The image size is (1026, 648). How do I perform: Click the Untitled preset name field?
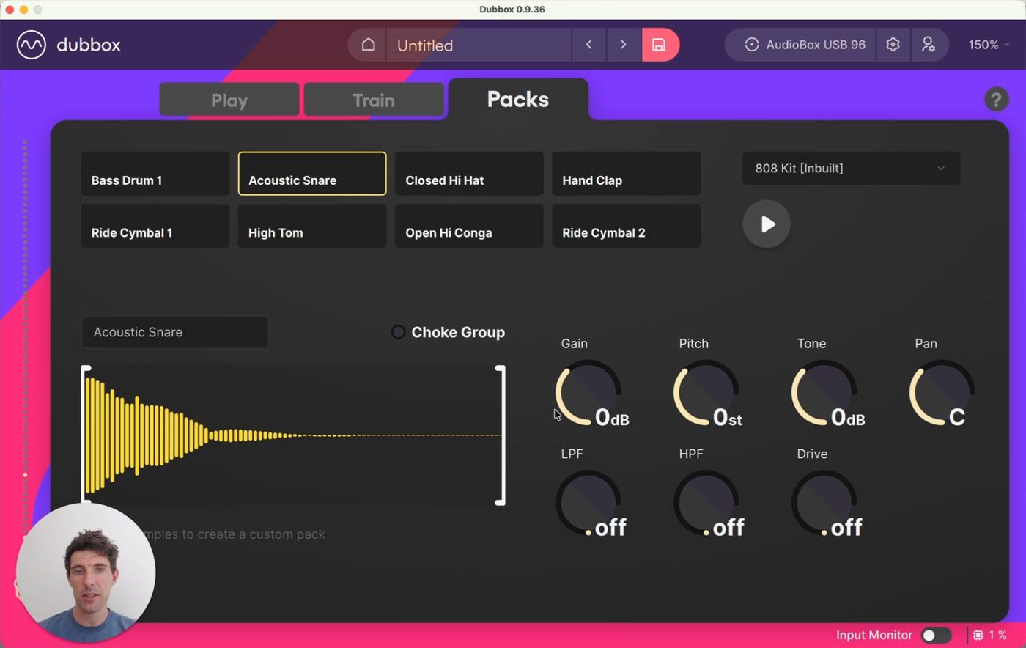[479, 45]
